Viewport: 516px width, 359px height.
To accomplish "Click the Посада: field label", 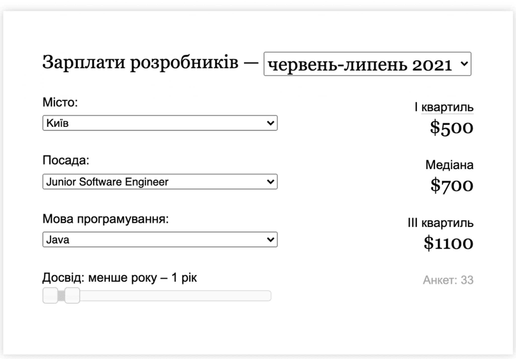I will pyautogui.click(x=66, y=160).
